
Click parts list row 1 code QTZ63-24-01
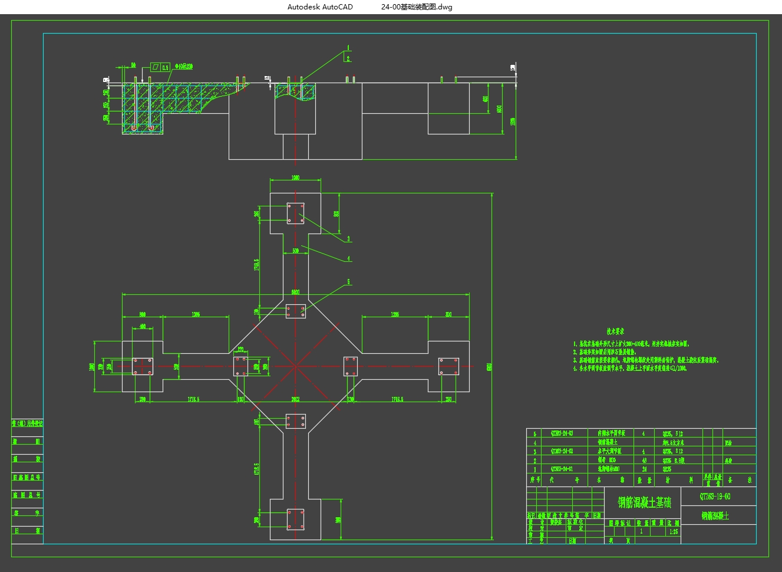click(561, 469)
